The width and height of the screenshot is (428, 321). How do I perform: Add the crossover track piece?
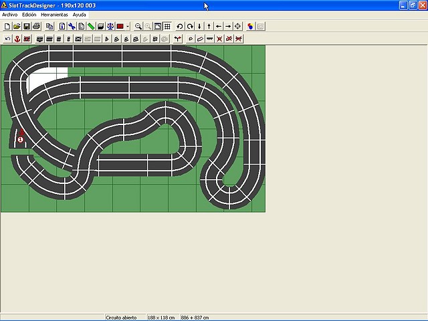tap(78, 39)
